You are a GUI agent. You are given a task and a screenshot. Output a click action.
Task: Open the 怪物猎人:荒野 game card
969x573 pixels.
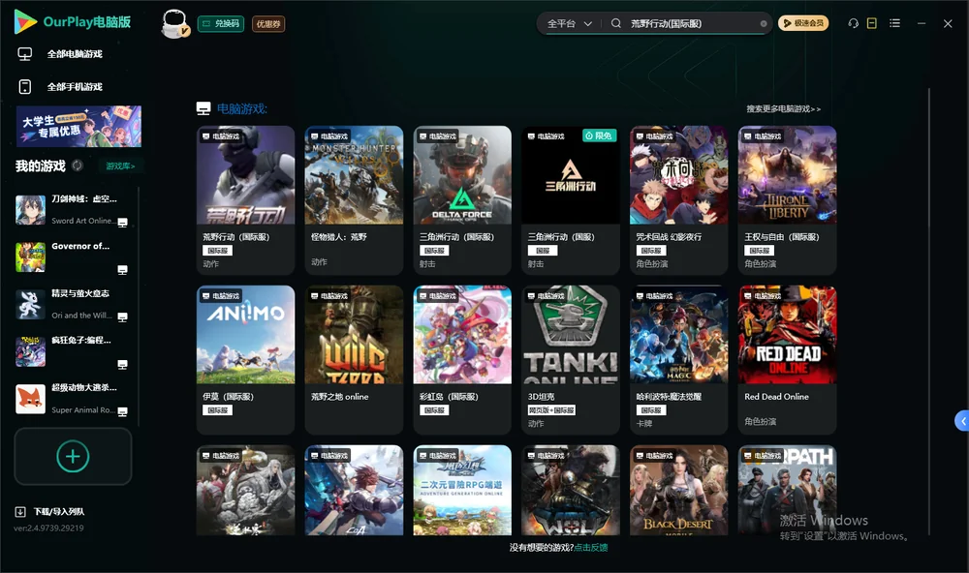click(354, 200)
